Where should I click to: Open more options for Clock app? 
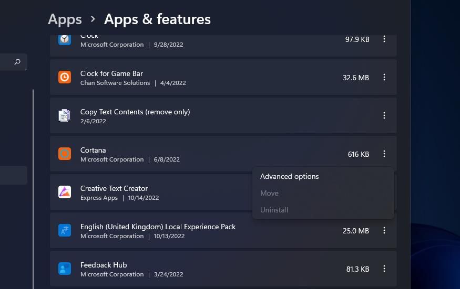pos(384,39)
